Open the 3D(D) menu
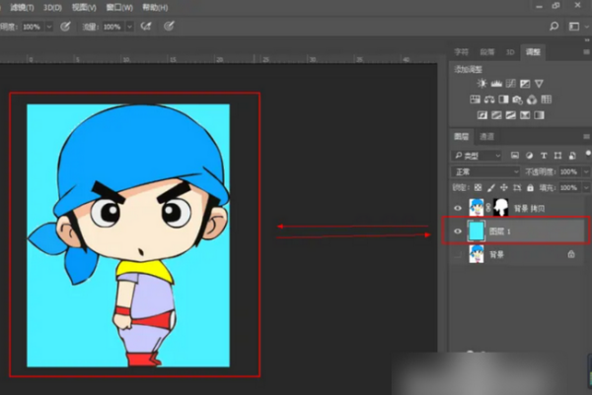Viewport: 592px width, 395px height. click(52, 7)
